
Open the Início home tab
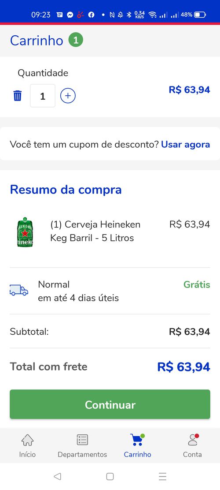click(x=27, y=446)
